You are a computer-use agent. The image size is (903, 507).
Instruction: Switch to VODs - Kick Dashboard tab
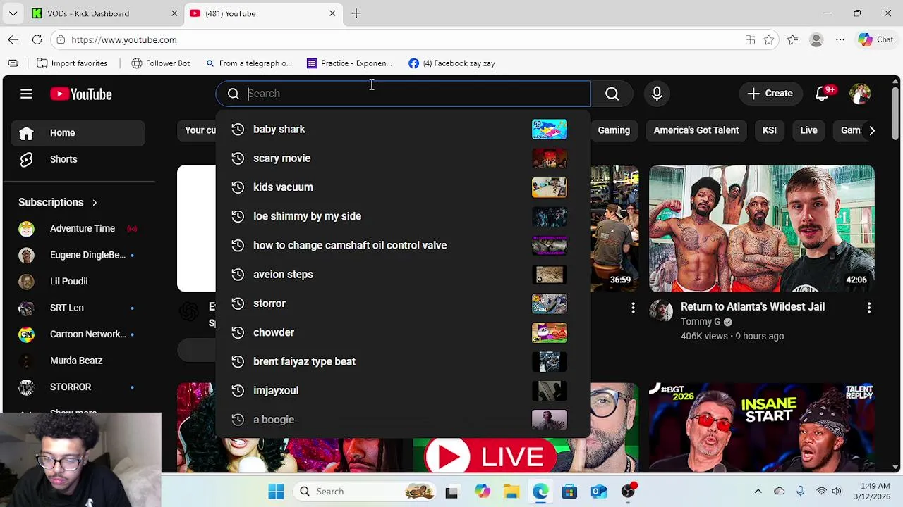(x=104, y=13)
